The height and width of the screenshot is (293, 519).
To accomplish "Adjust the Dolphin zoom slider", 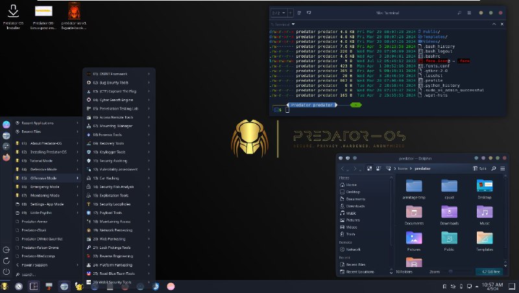I will click(x=455, y=272).
